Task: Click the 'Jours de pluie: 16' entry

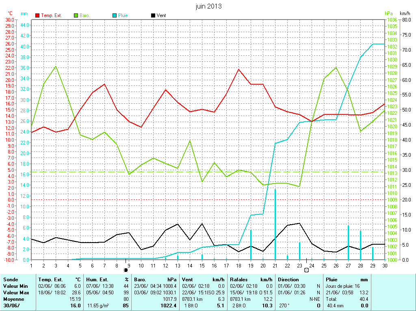Action: point(342,286)
